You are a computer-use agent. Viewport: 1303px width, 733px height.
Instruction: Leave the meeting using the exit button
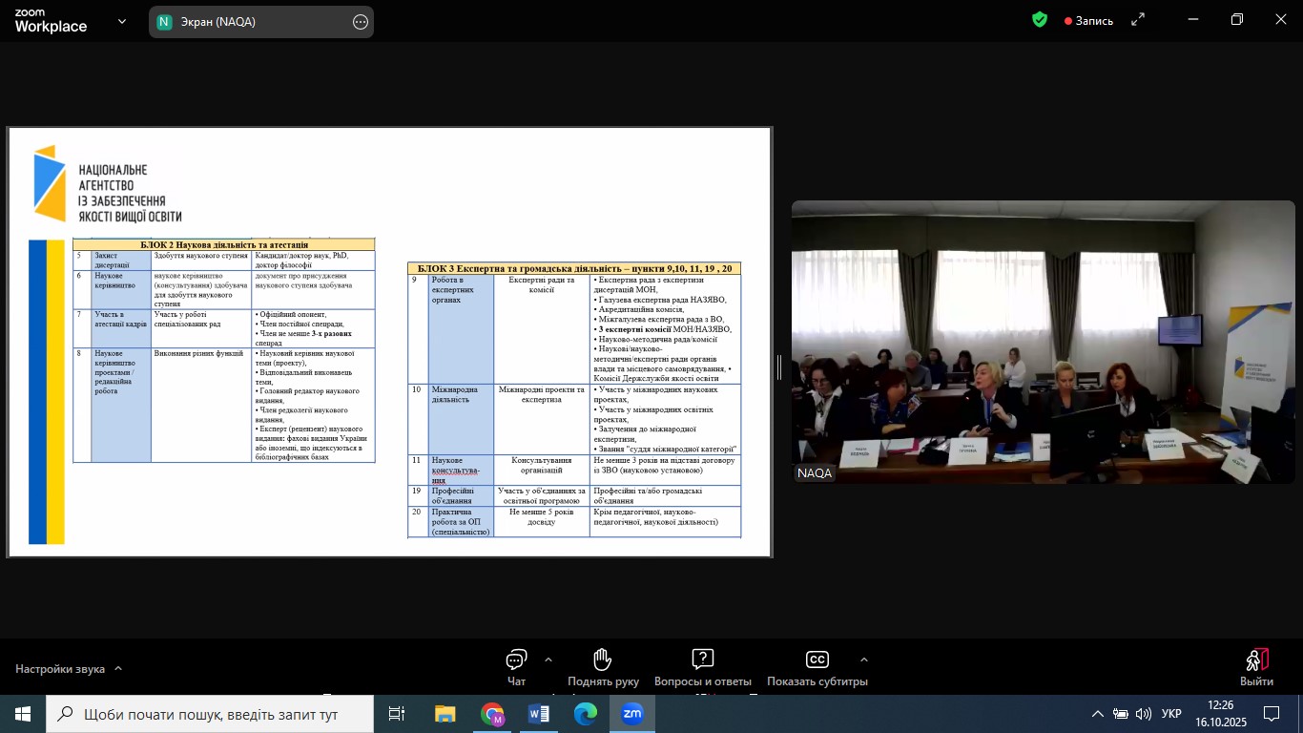tap(1256, 666)
